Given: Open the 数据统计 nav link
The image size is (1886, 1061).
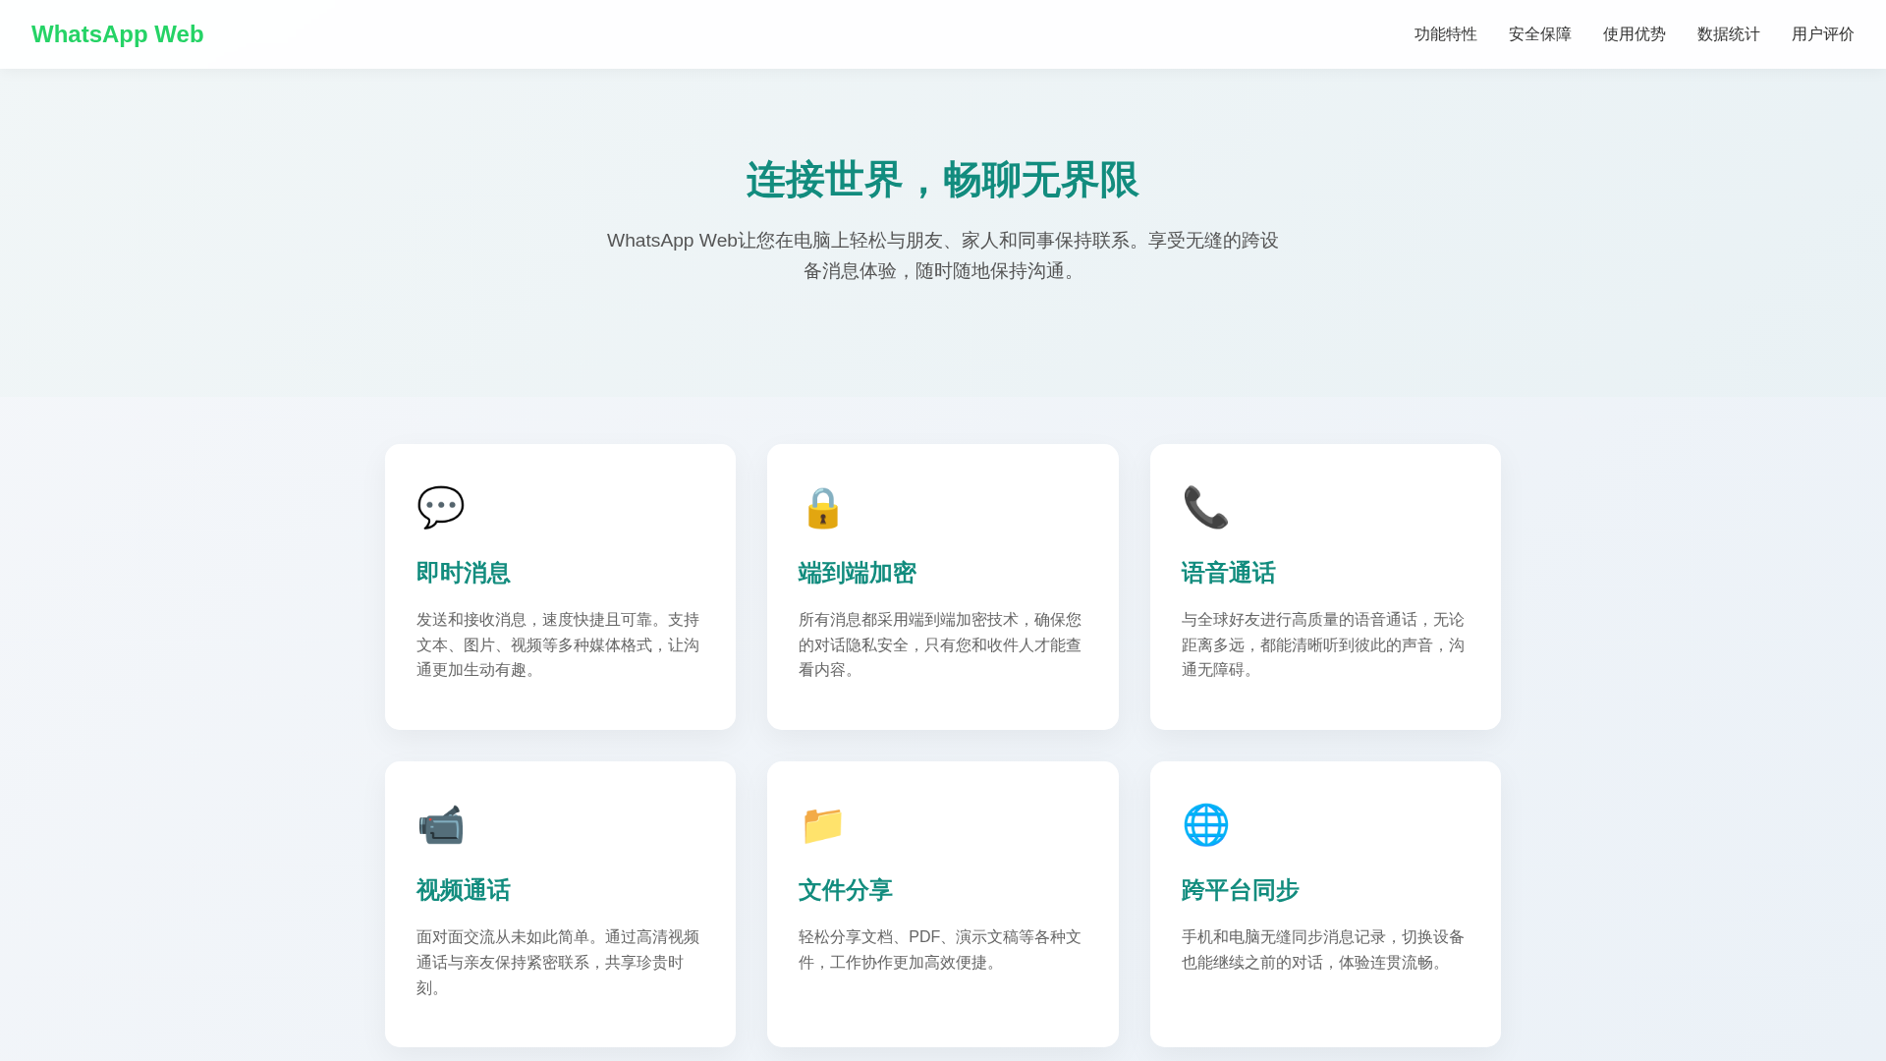Looking at the screenshot, I should point(1728,34).
